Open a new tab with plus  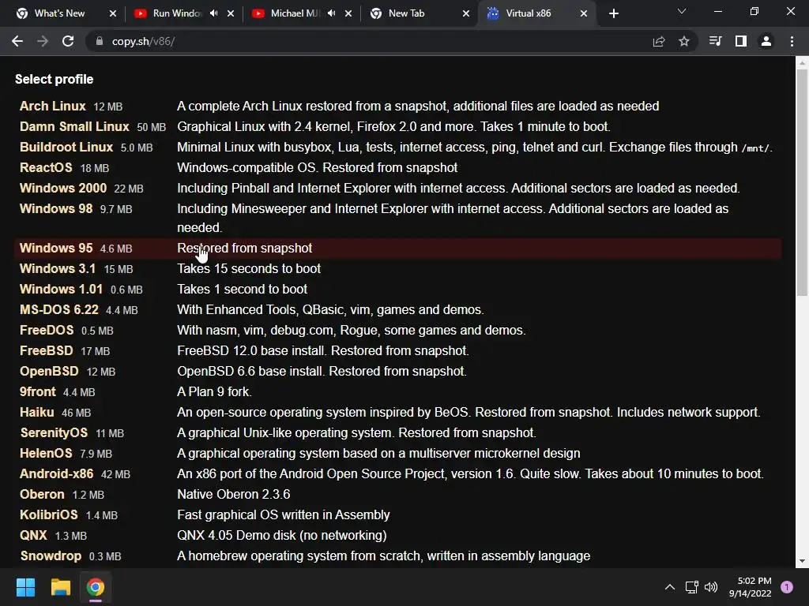613,13
